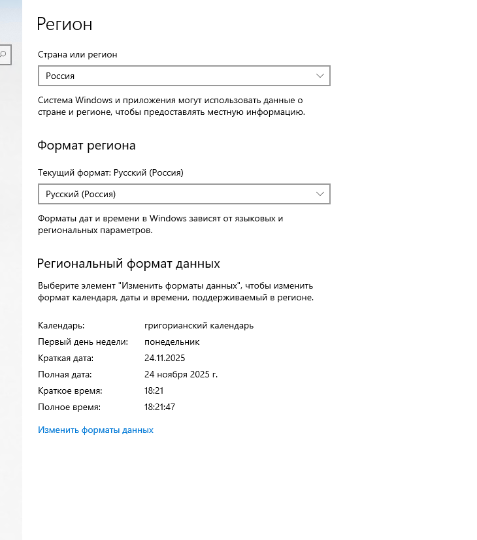Click the chevron arrow in the country dropdown

point(320,76)
